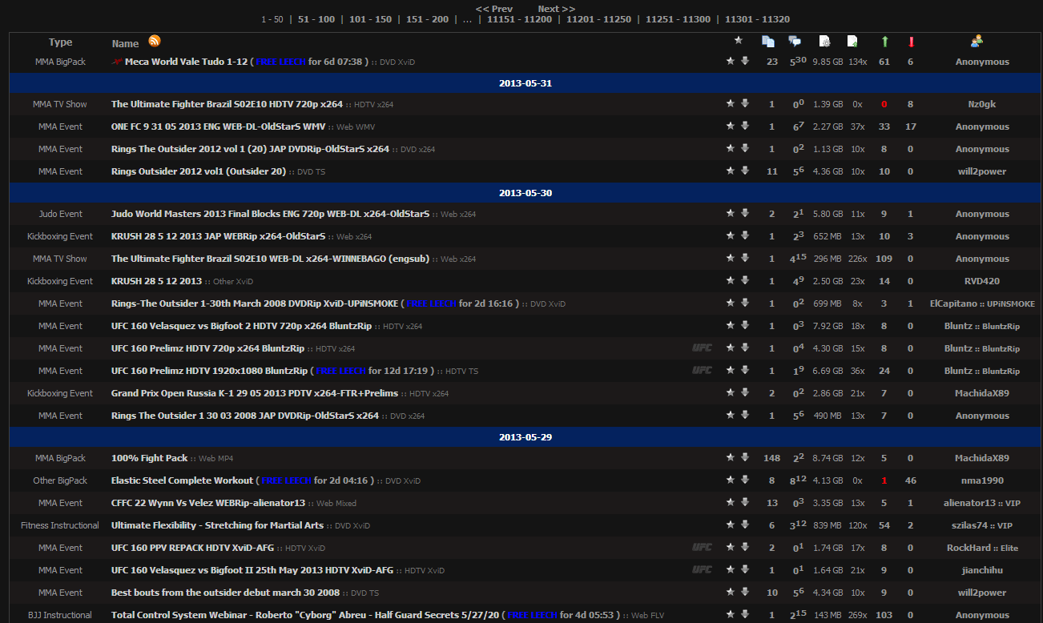Open Ultimate Flexibility - Stretching for Martial Arts
1043x623 pixels.
(x=217, y=525)
